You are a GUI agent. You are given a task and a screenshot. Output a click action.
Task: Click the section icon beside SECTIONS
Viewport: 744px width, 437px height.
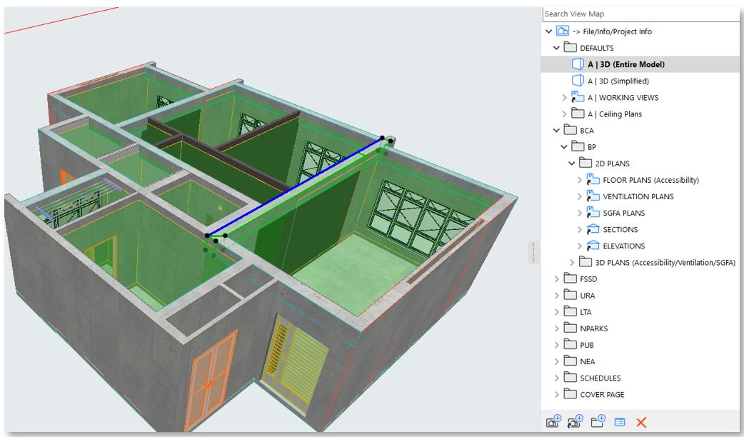tap(592, 229)
